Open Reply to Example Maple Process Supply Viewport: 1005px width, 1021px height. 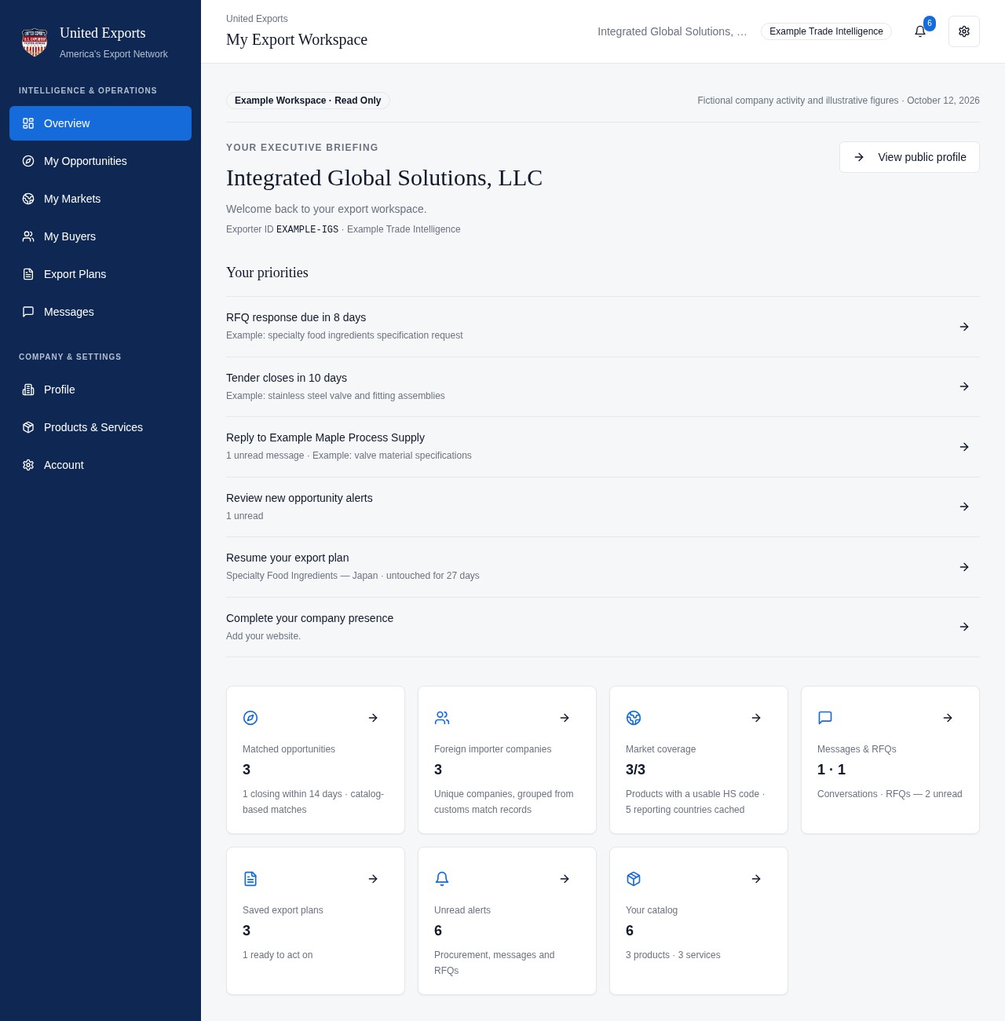(603, 447)
